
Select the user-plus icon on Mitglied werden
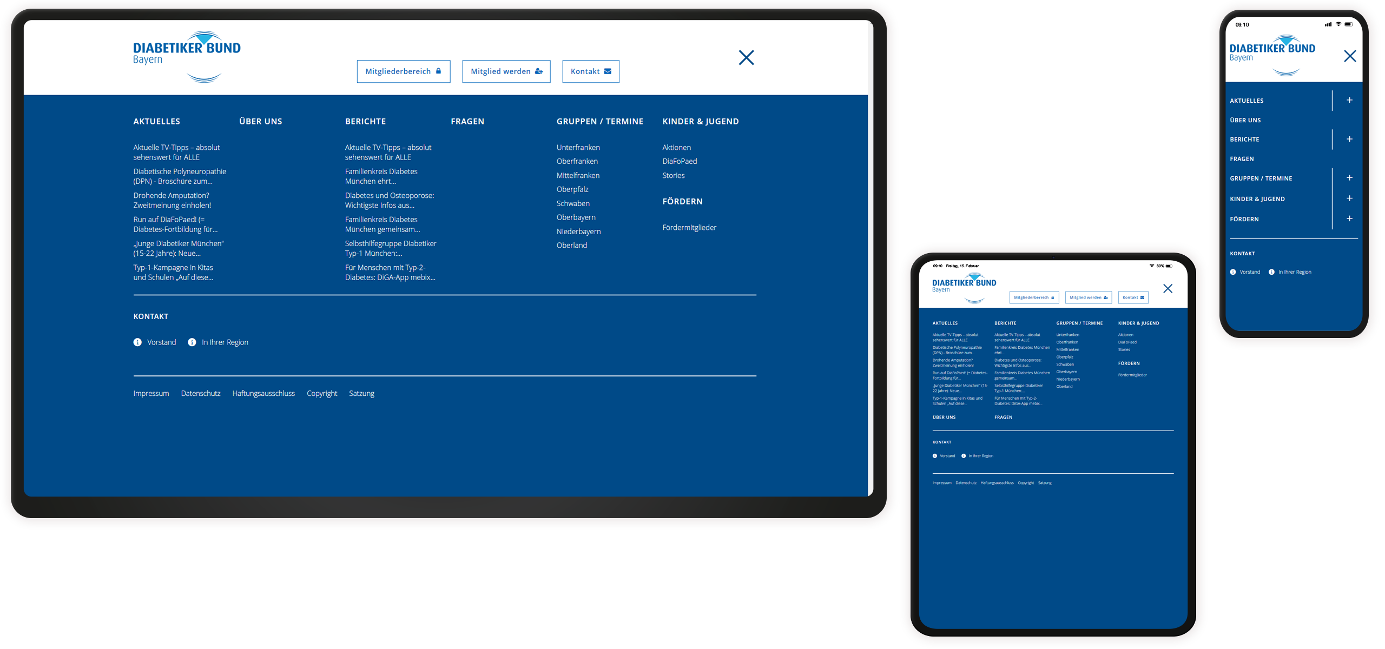click(539, 71)
